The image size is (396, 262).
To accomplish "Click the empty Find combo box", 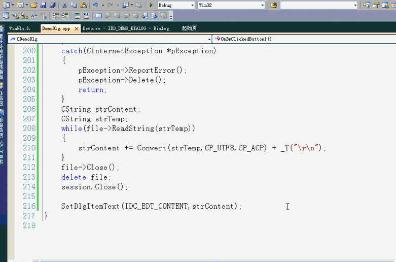I will 319,5.
